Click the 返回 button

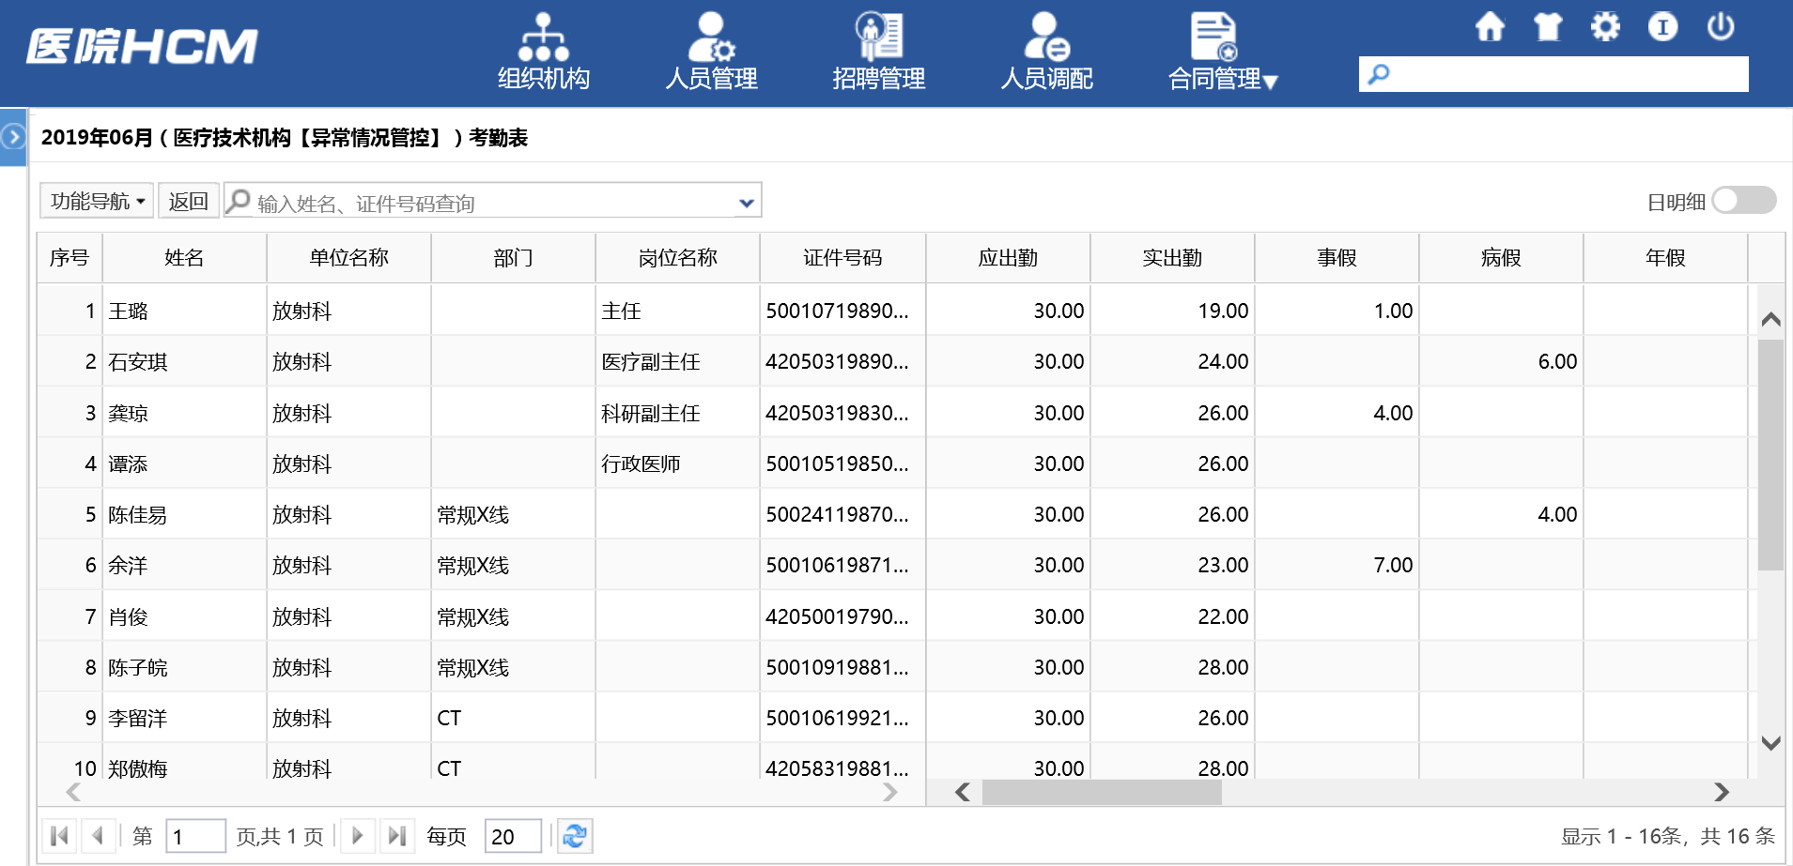click(188, 201)
